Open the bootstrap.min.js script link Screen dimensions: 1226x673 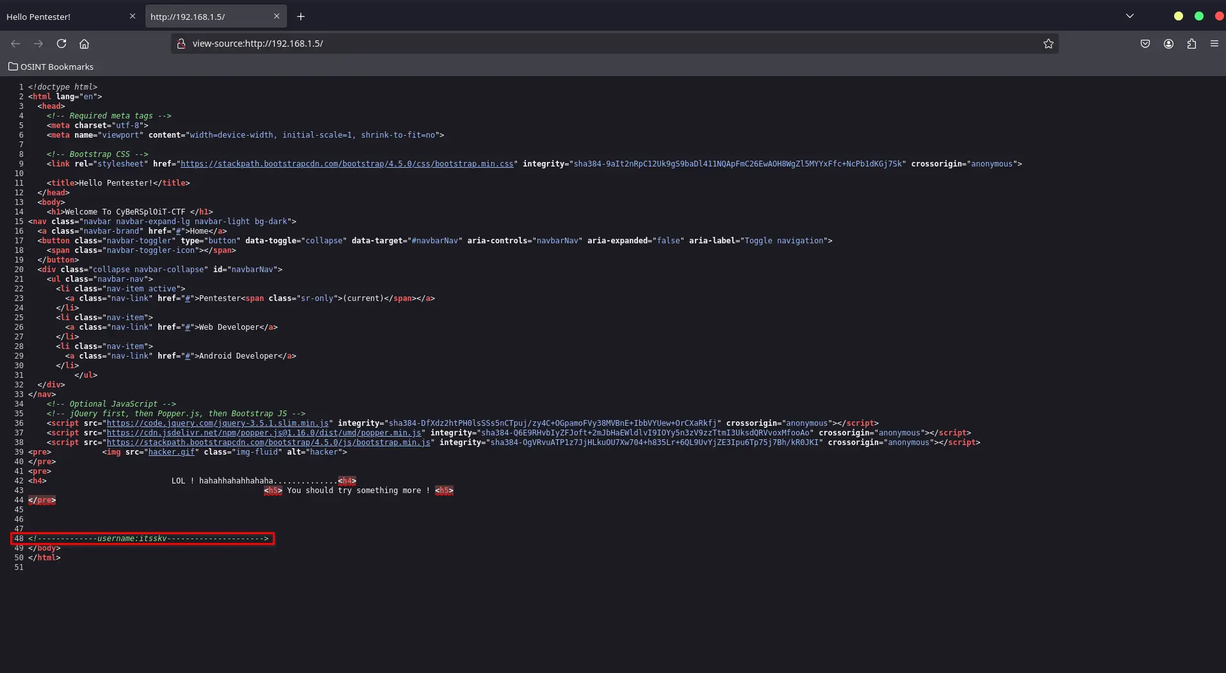pyautogui.click(x=268, y=442)
